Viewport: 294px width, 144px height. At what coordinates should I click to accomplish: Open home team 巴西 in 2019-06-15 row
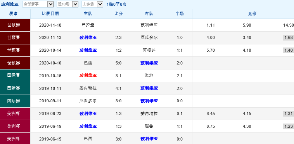coord(88,139)
